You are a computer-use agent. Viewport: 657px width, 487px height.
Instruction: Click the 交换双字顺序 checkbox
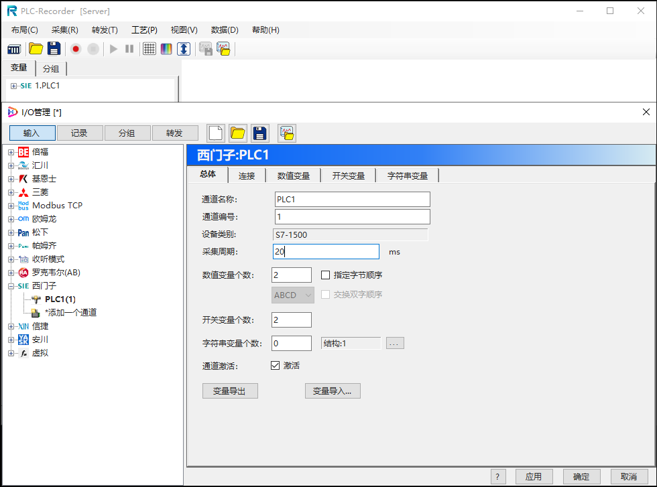tap(326, 295)
